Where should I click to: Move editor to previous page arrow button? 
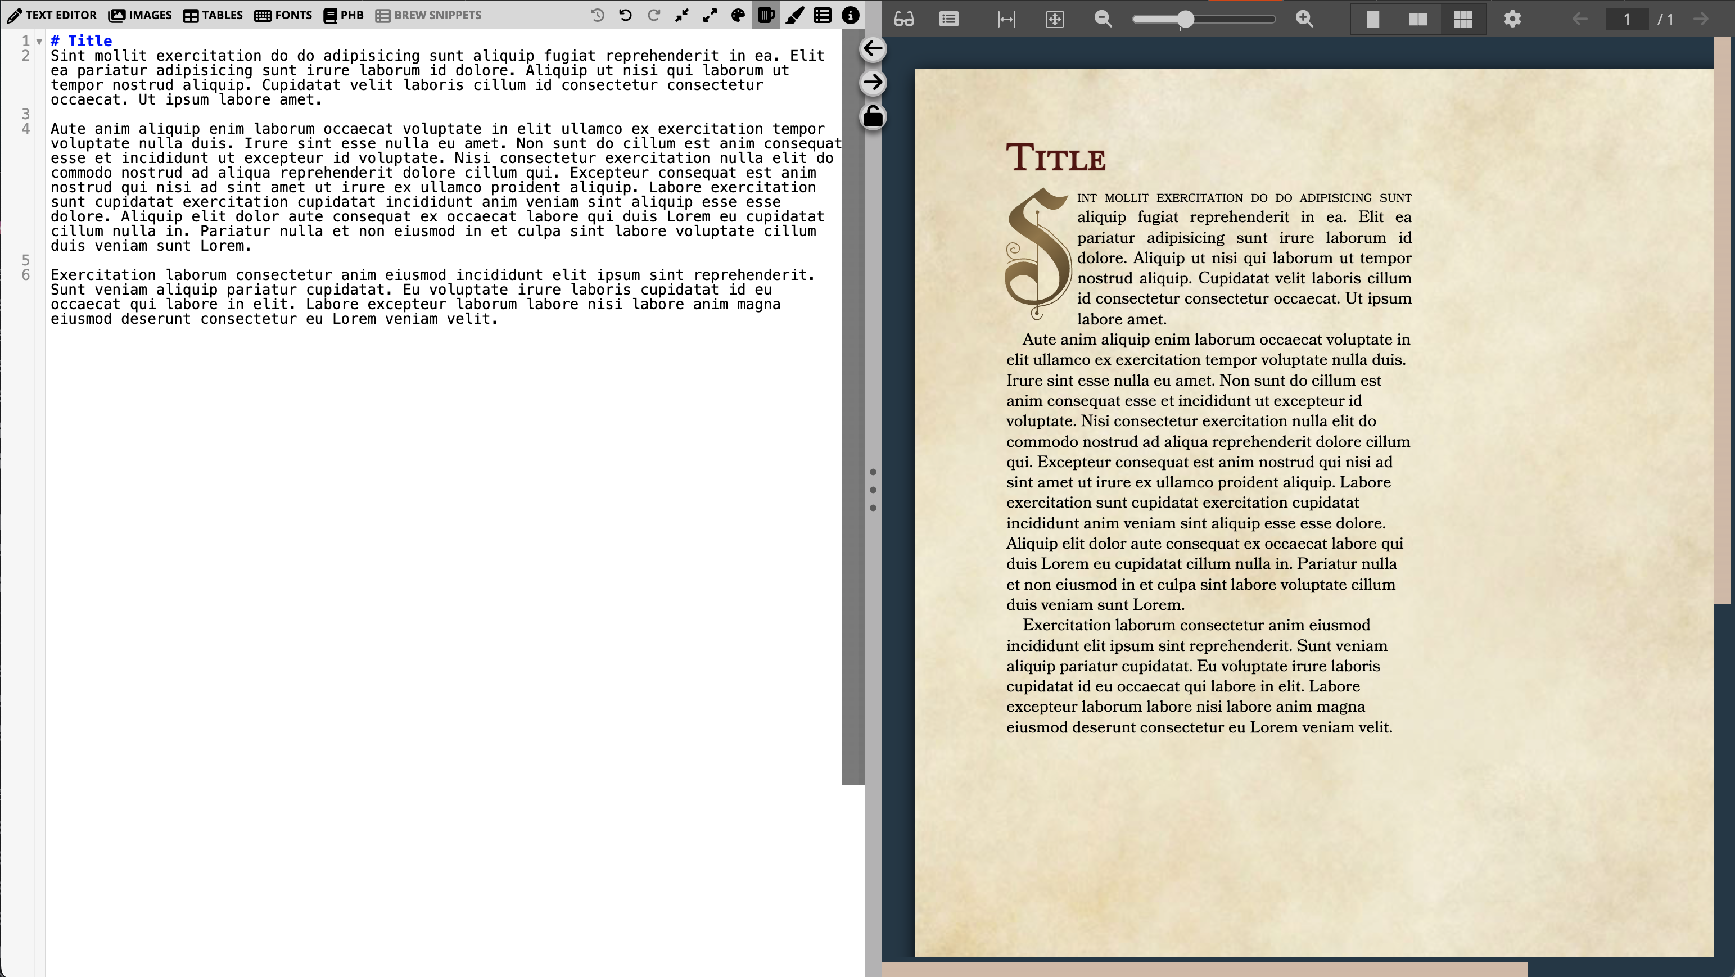(x=873, y=48)
